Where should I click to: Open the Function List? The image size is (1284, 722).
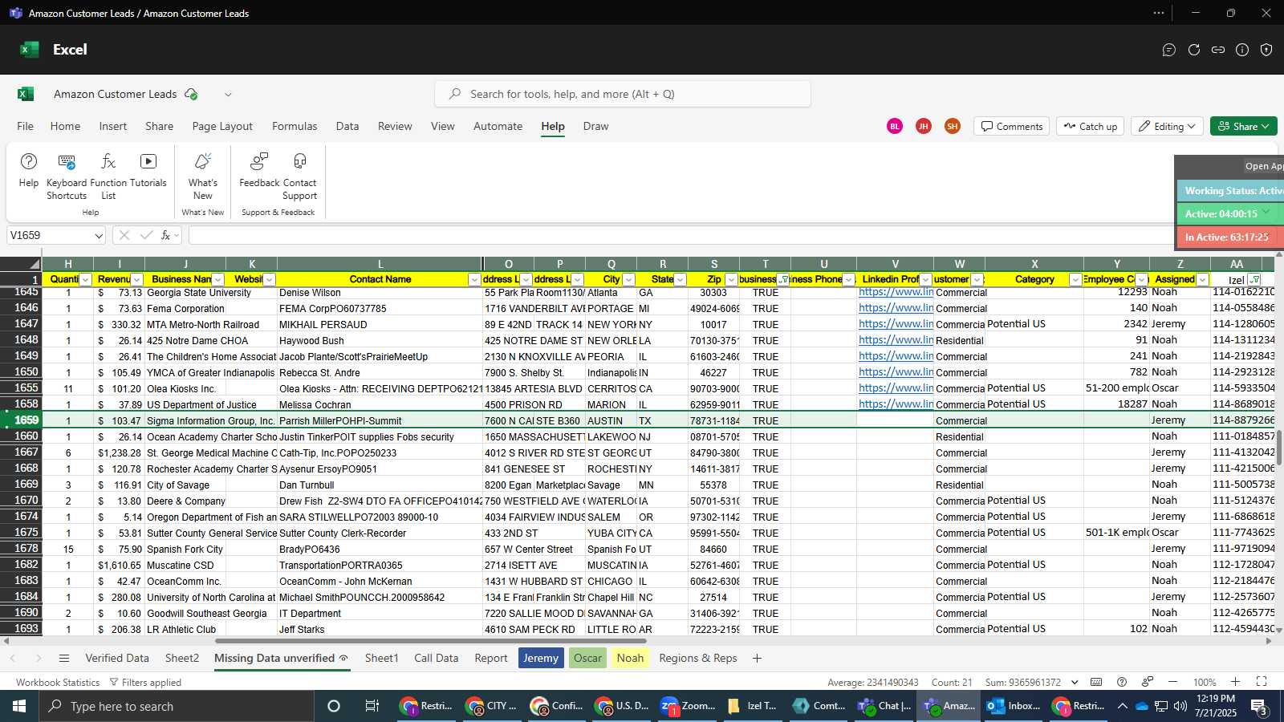[108, 176]
